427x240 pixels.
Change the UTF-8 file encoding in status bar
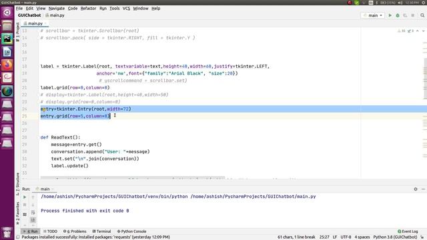[346, 237]
